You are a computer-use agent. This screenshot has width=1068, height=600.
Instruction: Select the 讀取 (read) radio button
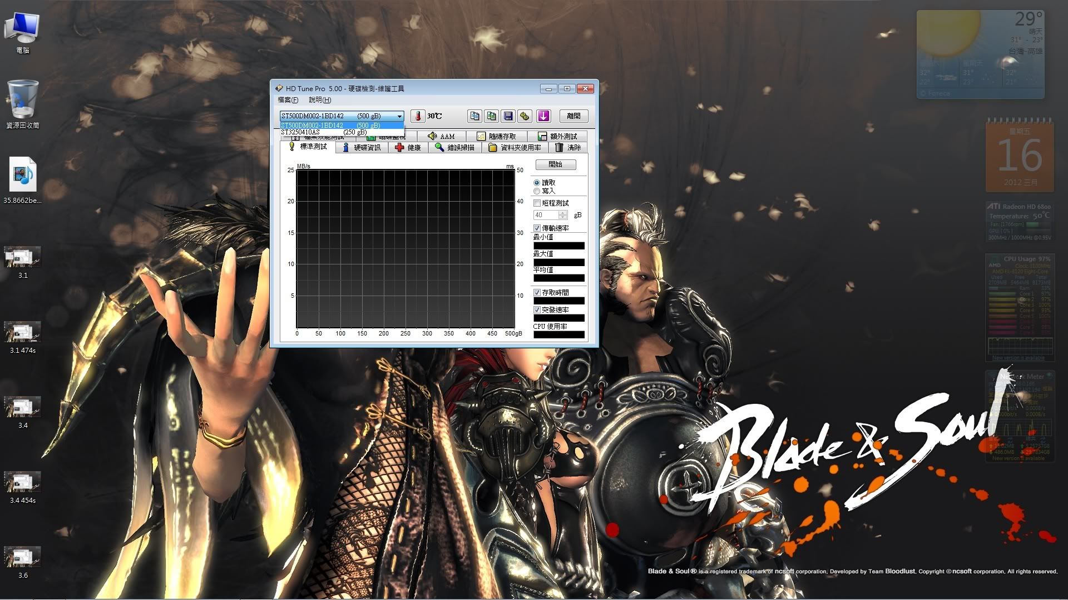537,183
